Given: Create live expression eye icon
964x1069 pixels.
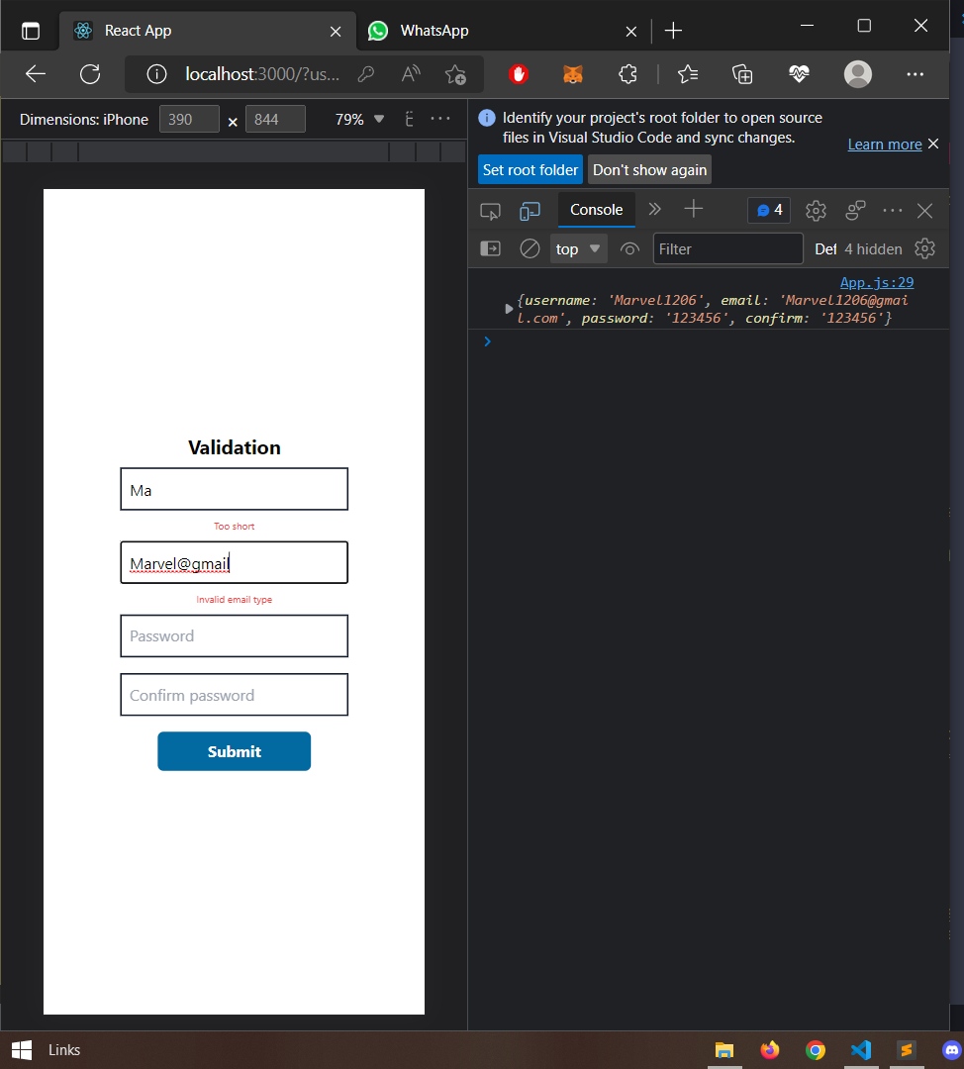Looking at the screenshot, I should (629, 249).
